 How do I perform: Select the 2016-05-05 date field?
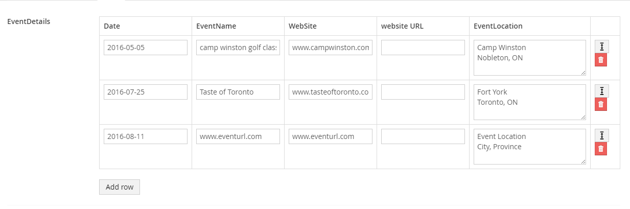click(x=146, y=48)
